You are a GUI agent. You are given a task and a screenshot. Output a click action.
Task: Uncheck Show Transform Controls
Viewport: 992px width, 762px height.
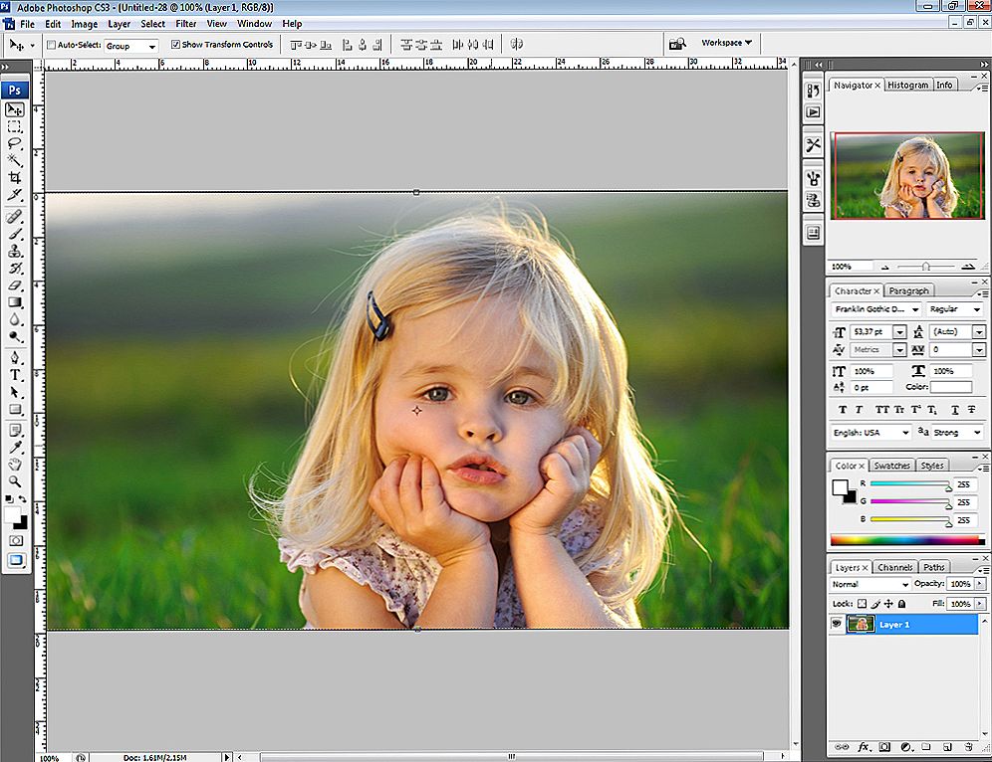coord(176,45)
